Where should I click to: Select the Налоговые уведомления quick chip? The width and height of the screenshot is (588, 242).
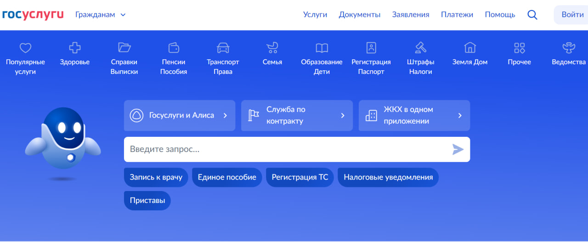(x=388, y=177)
